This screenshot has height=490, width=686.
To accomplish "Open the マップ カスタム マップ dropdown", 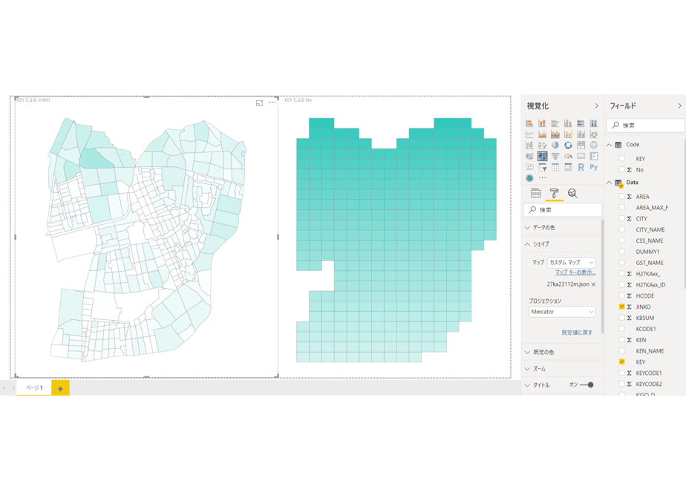I will [571, 263].
